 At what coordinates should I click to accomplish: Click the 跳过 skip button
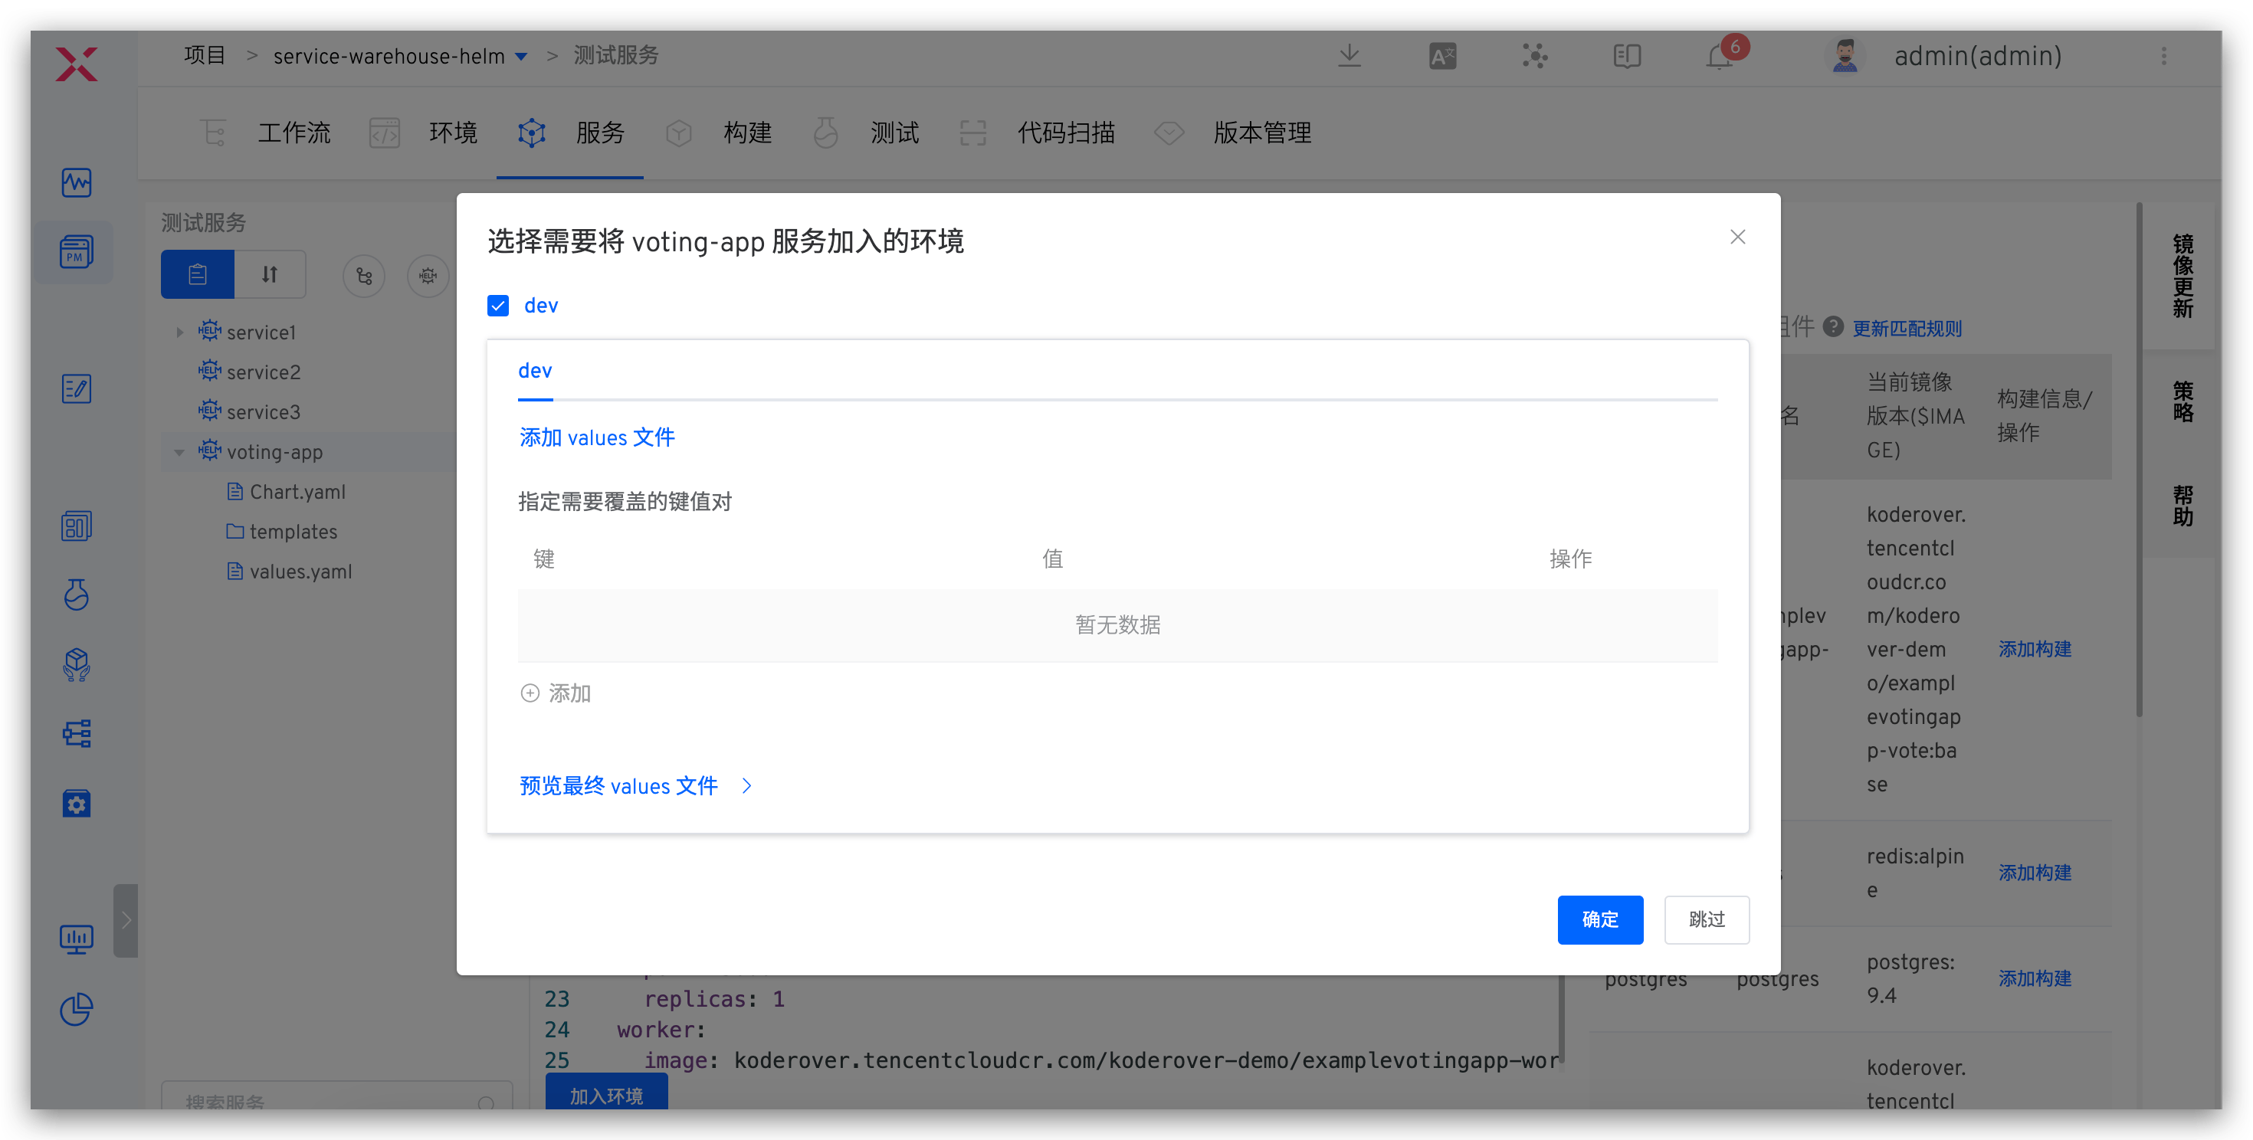click(x=1707, y=919)
